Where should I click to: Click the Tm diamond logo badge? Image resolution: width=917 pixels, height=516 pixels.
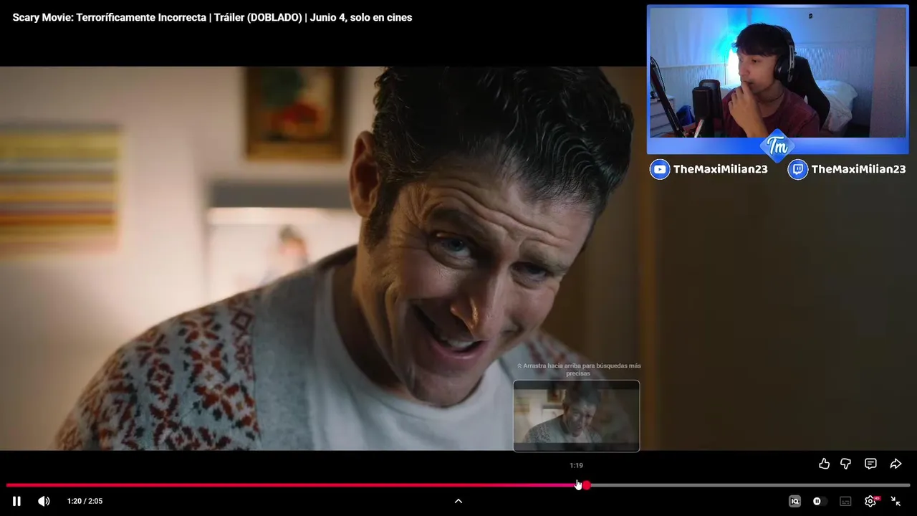(777, 146)
